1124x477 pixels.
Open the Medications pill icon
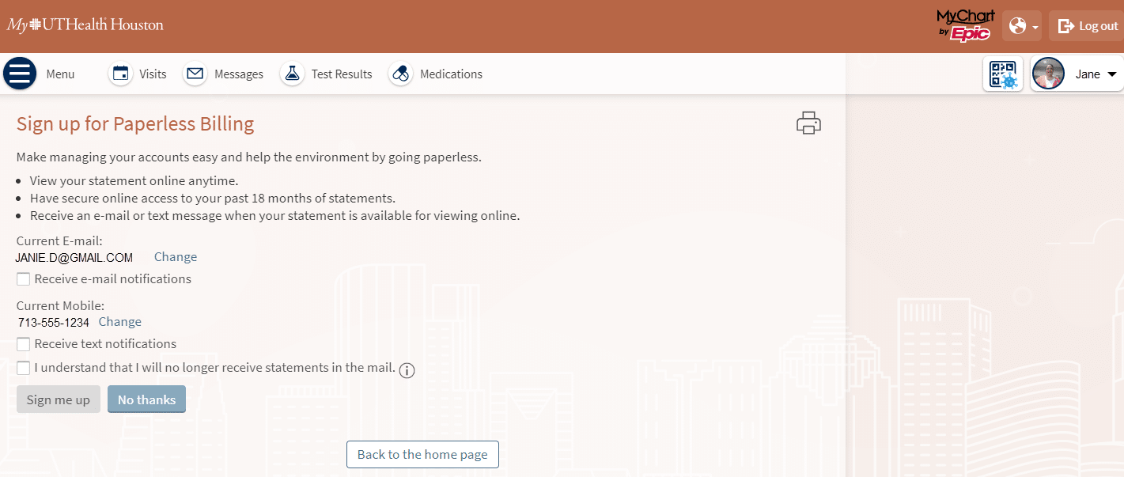pyautogui.click(x=401, y=74)
